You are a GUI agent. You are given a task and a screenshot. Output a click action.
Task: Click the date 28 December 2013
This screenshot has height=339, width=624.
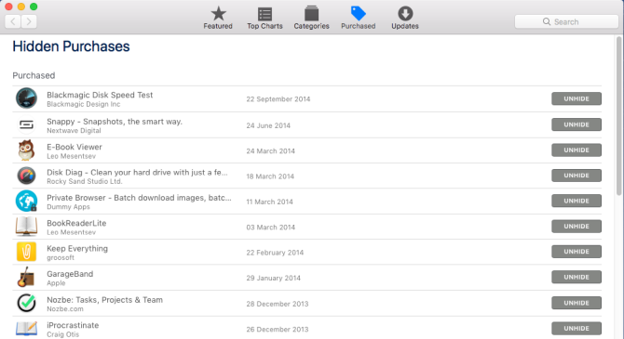point(278,304)
